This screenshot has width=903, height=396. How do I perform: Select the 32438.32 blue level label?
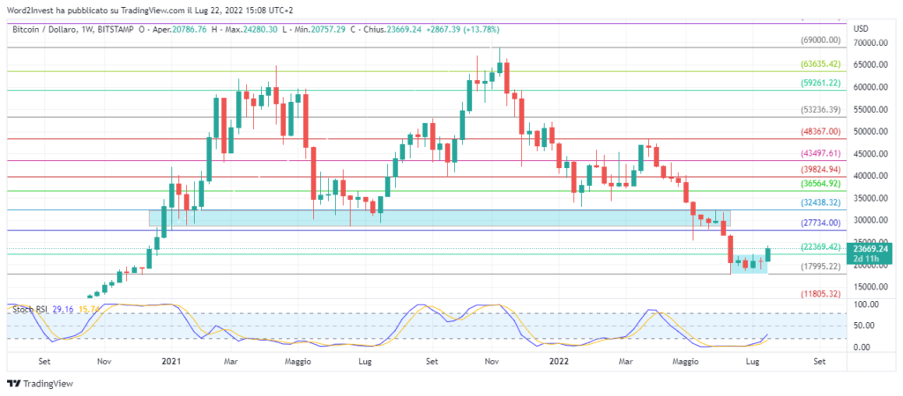click(x=819, y=202)
